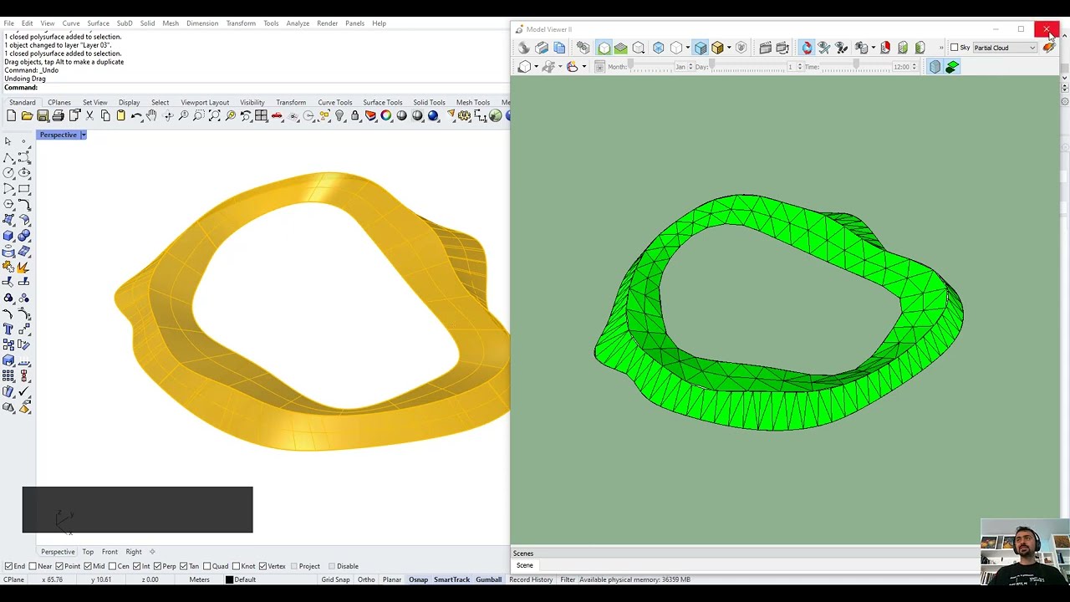Image resolution: width=1070 pixels, height=602 pixels.
Task: Click the color wheel Object Properties icon
Action: point(385,115)
